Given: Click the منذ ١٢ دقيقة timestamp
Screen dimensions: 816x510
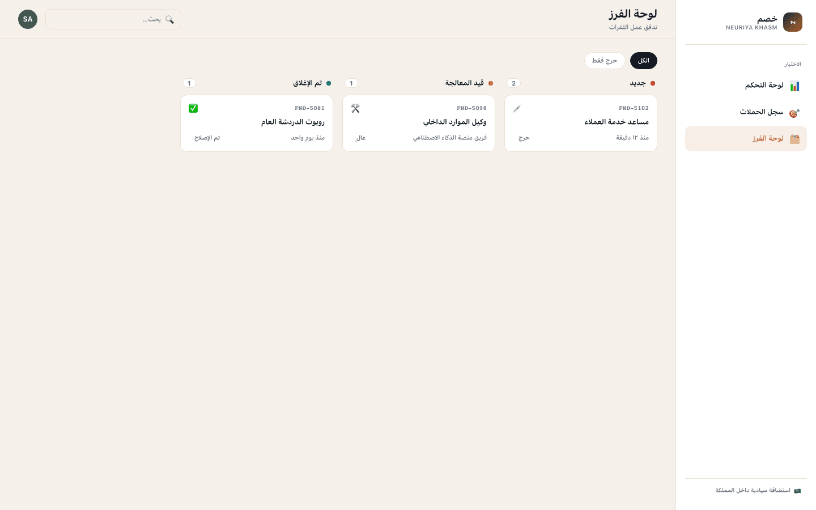Looking at the screenshot, I should pos(632,138).
